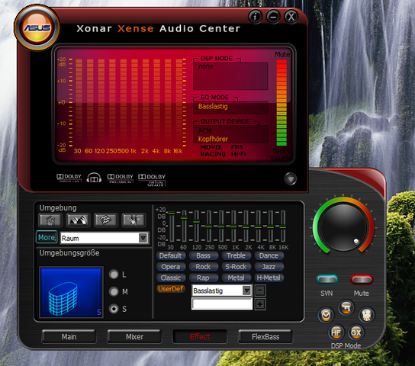Apply the Default EQ preset
Viewport: 415px width, 366px height.
(x=171, y=255)
